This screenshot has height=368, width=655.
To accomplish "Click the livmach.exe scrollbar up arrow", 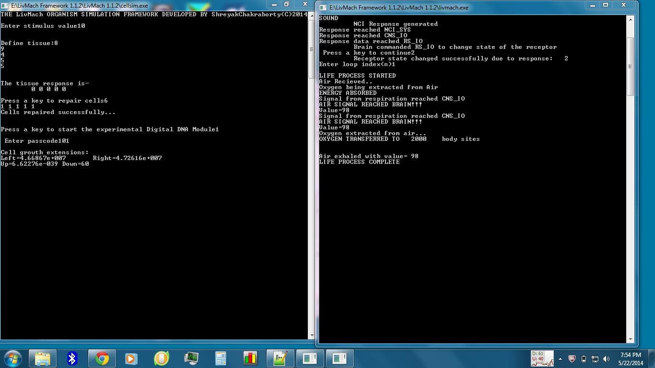I will [x=631, y=19].
